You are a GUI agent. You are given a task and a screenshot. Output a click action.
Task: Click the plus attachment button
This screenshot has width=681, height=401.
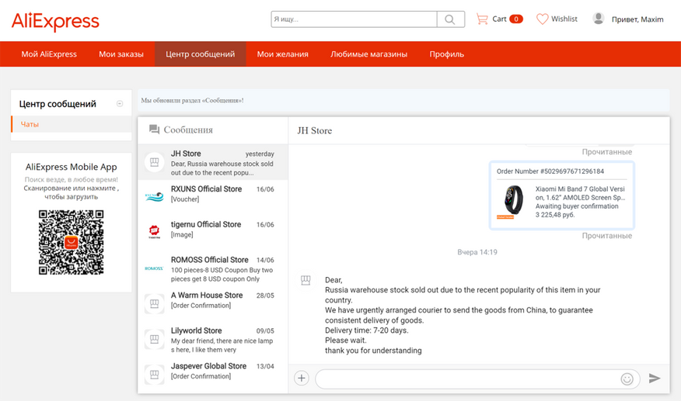point(302,378)
